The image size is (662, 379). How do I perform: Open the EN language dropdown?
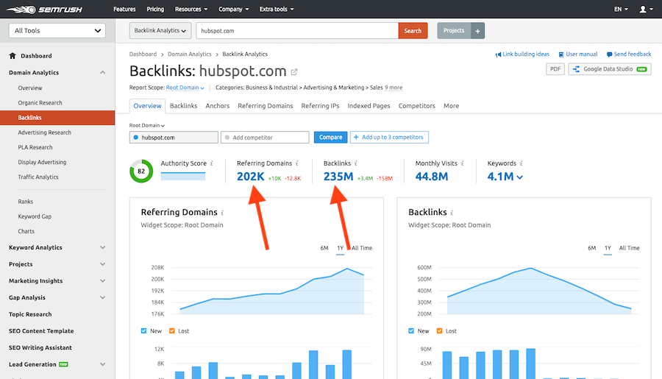pos(621,9)
